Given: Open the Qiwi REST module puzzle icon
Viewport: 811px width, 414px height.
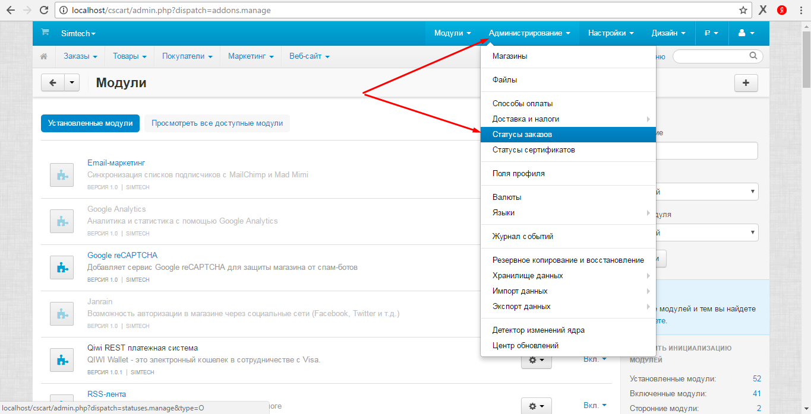Looking at the screenshot, I should tap(62, 360).
